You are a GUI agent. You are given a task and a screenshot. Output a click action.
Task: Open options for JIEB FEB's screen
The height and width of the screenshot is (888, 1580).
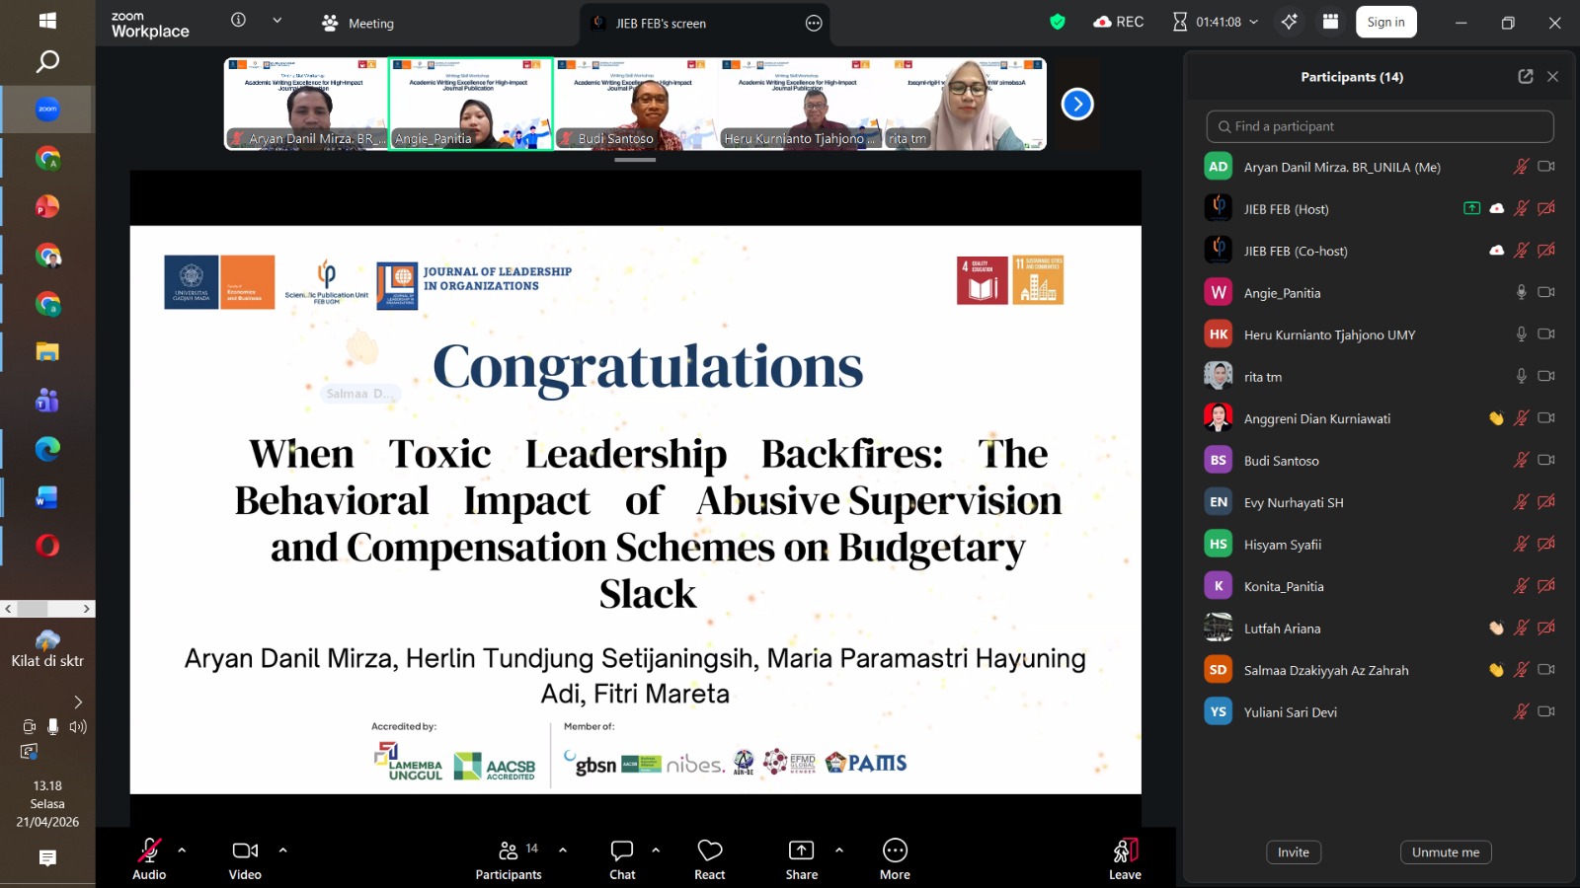click(x=814, y=23)
